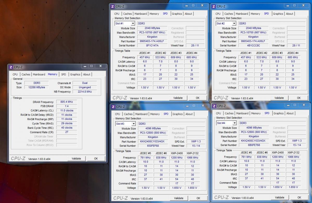The height and width of the screenshot is (203, 312).
Task: Switch to Mainboard tab in Memory window
Action: coord(39,74)
